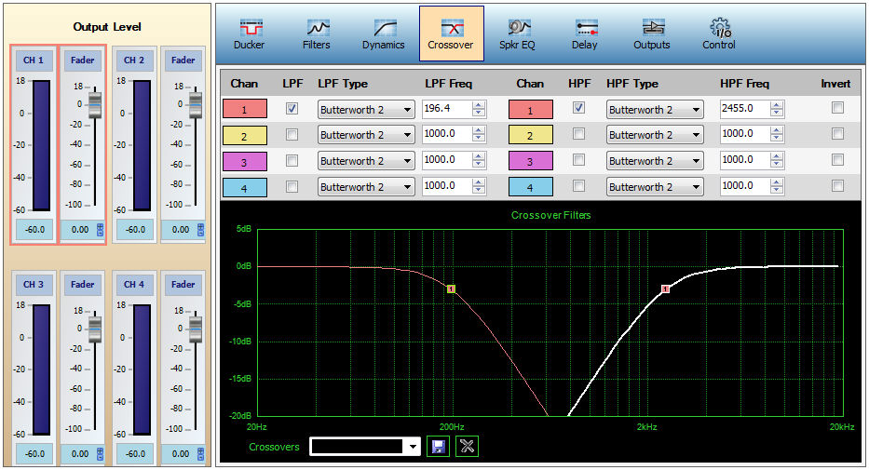Open the Control tab

tap(719, 34)
